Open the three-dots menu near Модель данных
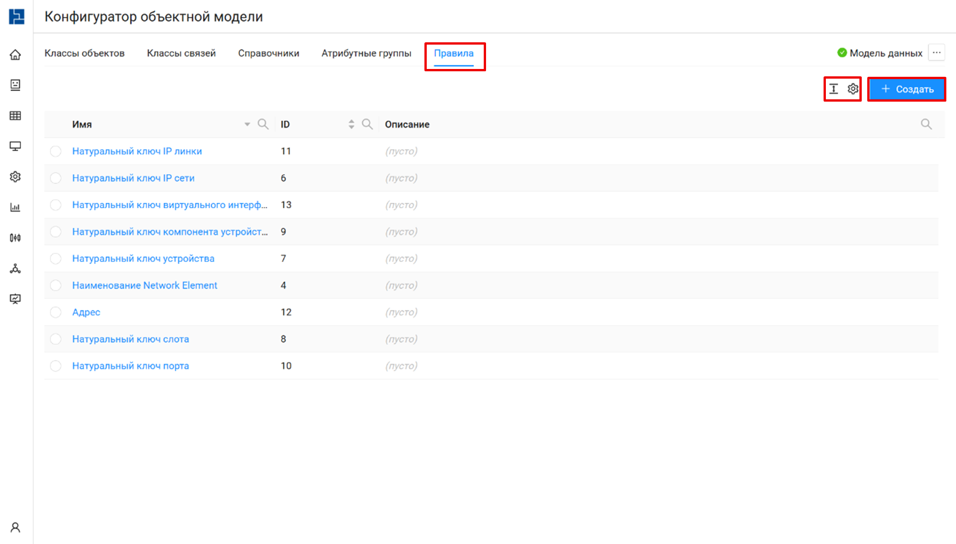Image resolution: width=956 pixels, height=544 pixels. (937, 53)
